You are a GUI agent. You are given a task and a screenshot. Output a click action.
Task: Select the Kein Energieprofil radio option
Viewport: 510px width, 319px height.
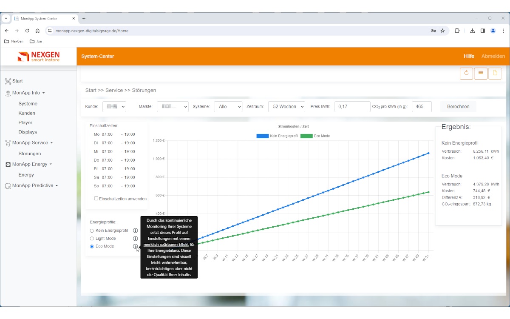coord(92,231)
